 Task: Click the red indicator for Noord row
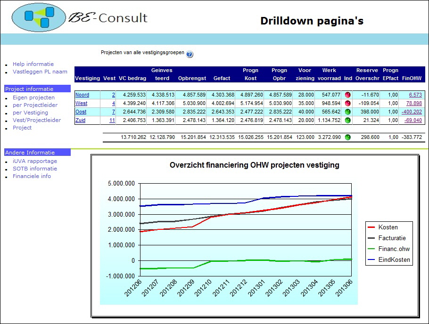tap(348, 95)
